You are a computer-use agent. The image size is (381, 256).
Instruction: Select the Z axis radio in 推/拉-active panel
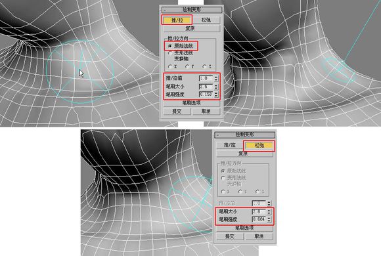pyautogui.click(x=204, y=66)
